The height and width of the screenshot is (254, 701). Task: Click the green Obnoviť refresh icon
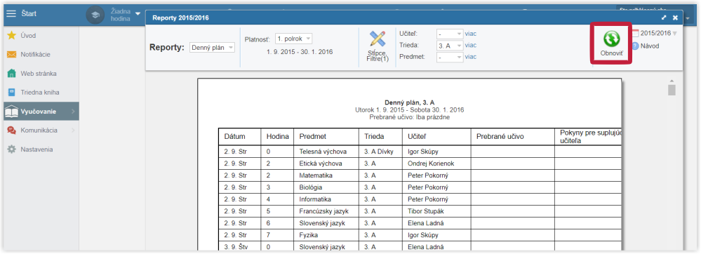pyautogui.click(x=611, y=38)
